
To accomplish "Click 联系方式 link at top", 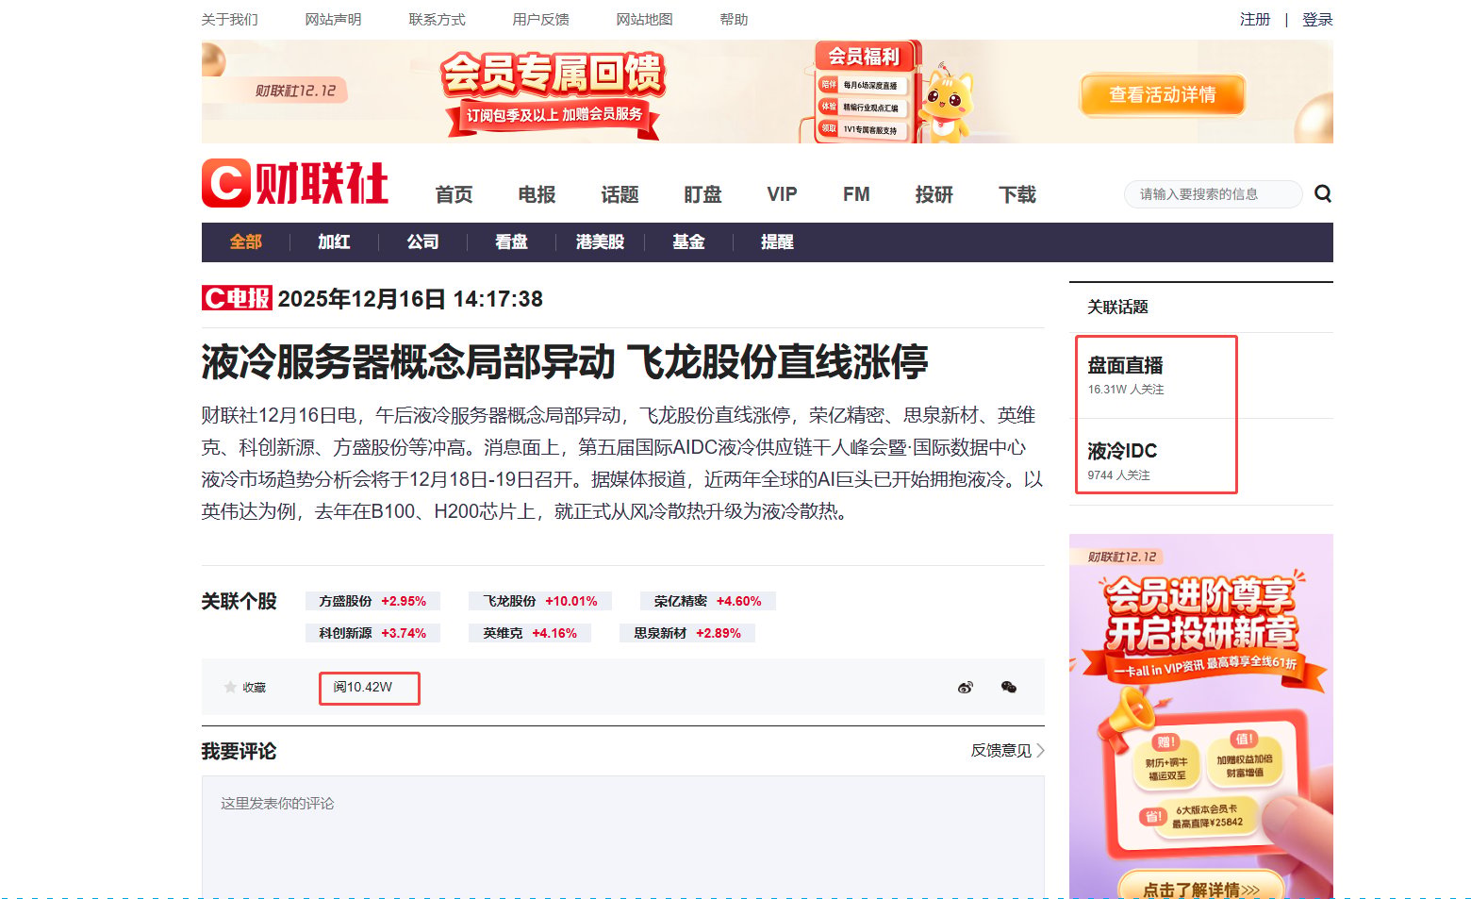I will (x=437, y=20).
